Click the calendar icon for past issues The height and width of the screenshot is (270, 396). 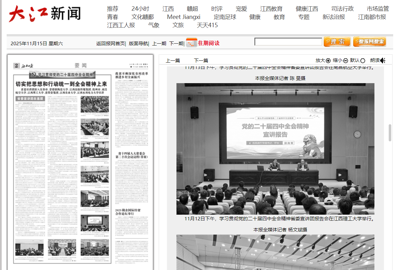pos(191,43)
